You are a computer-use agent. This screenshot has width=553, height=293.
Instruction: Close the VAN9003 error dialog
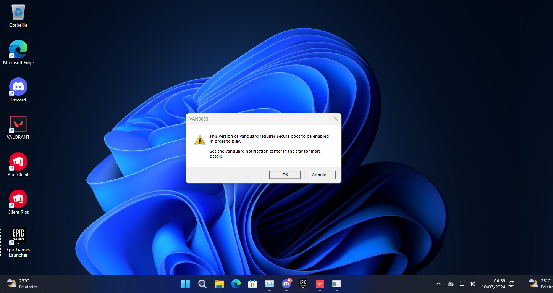coord(336,119)
